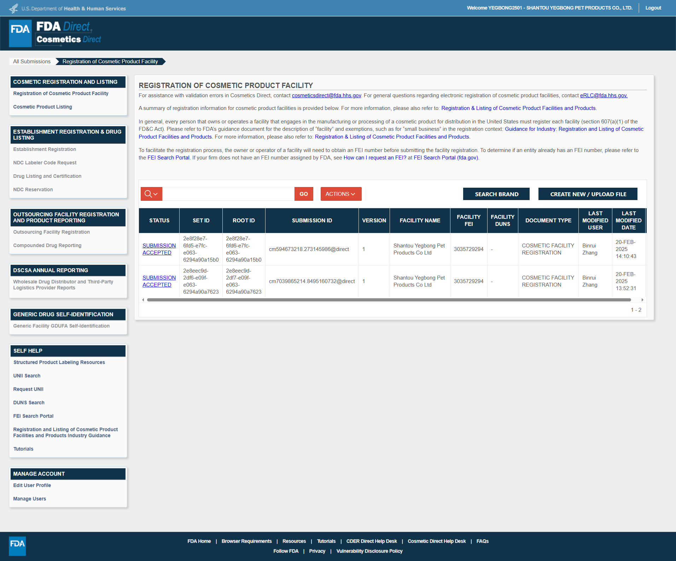Click the table scroll right arrow

(x=642, y=300)
